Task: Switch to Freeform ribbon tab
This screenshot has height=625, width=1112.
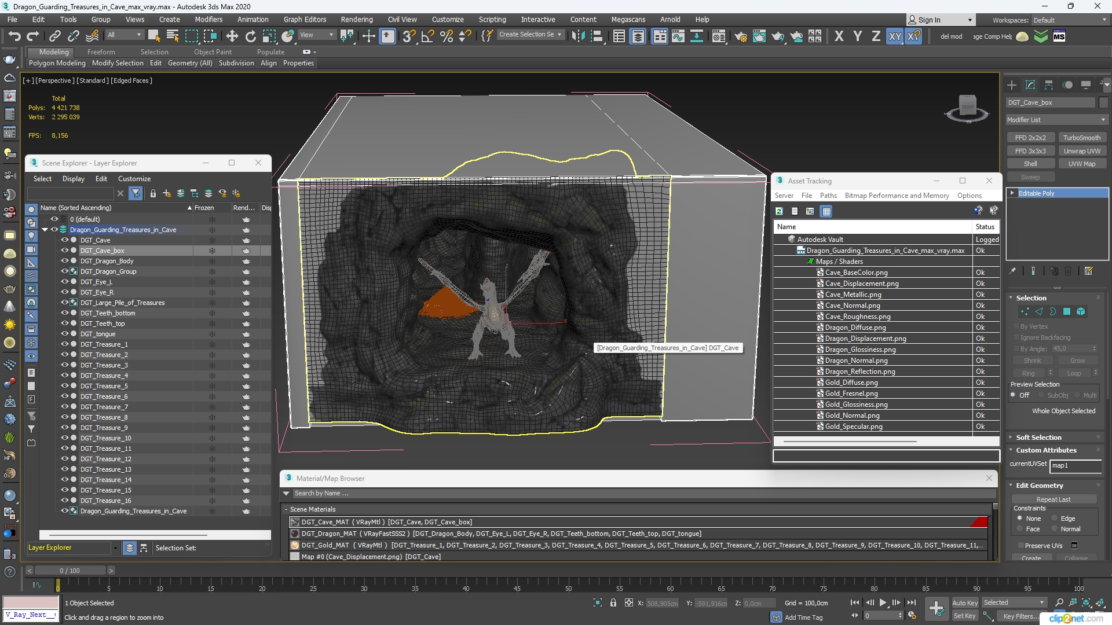Action: [x=101, y=52]
